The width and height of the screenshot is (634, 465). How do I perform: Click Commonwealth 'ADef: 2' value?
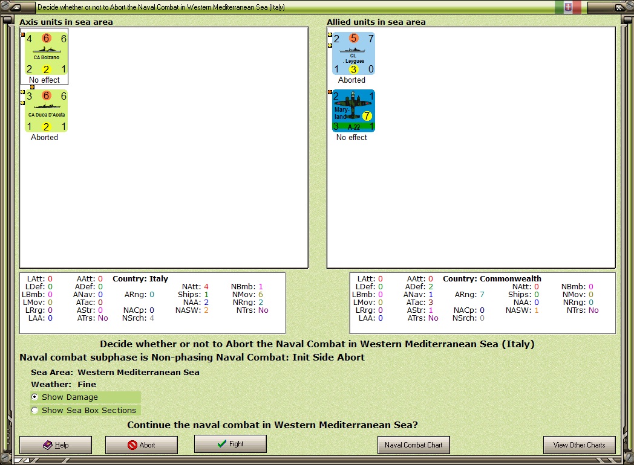coord(419,287)
